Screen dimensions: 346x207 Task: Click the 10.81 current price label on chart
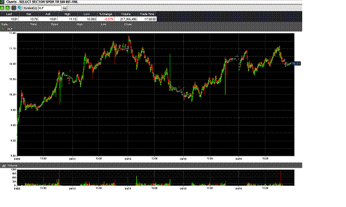pos(296,64)
